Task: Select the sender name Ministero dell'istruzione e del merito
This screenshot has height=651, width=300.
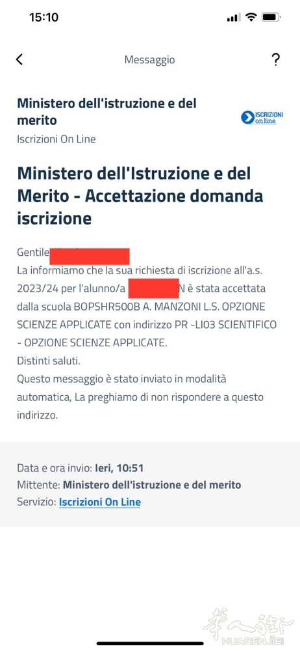Action: [x=107, y=112]
